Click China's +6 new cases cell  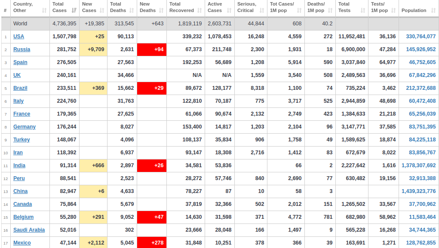[93, 191]
